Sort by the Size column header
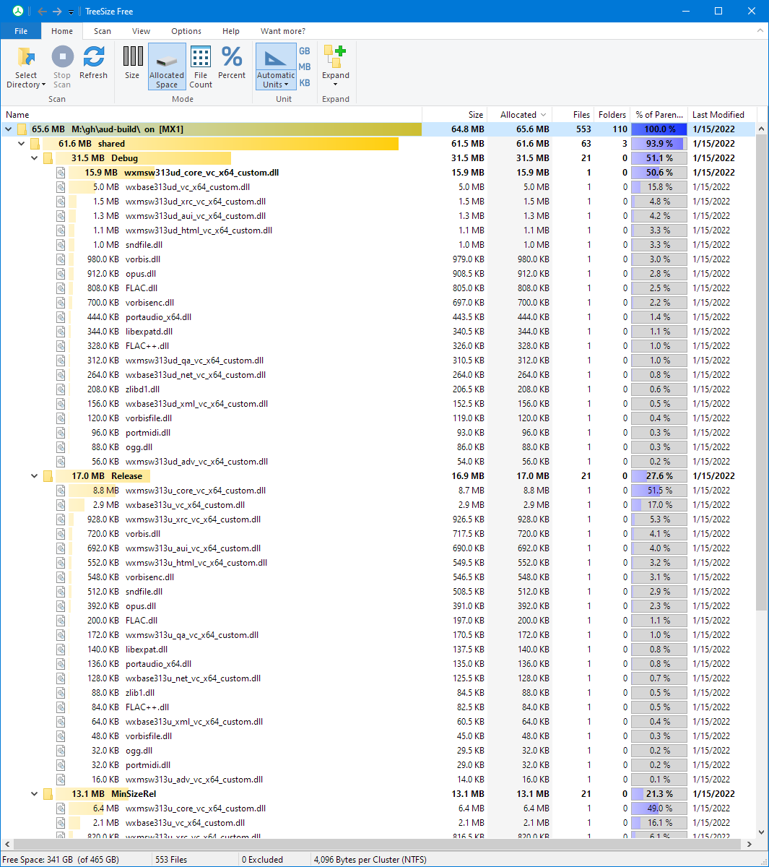The width and height of the screenshot is (769, 867). (x=455, y=114)
